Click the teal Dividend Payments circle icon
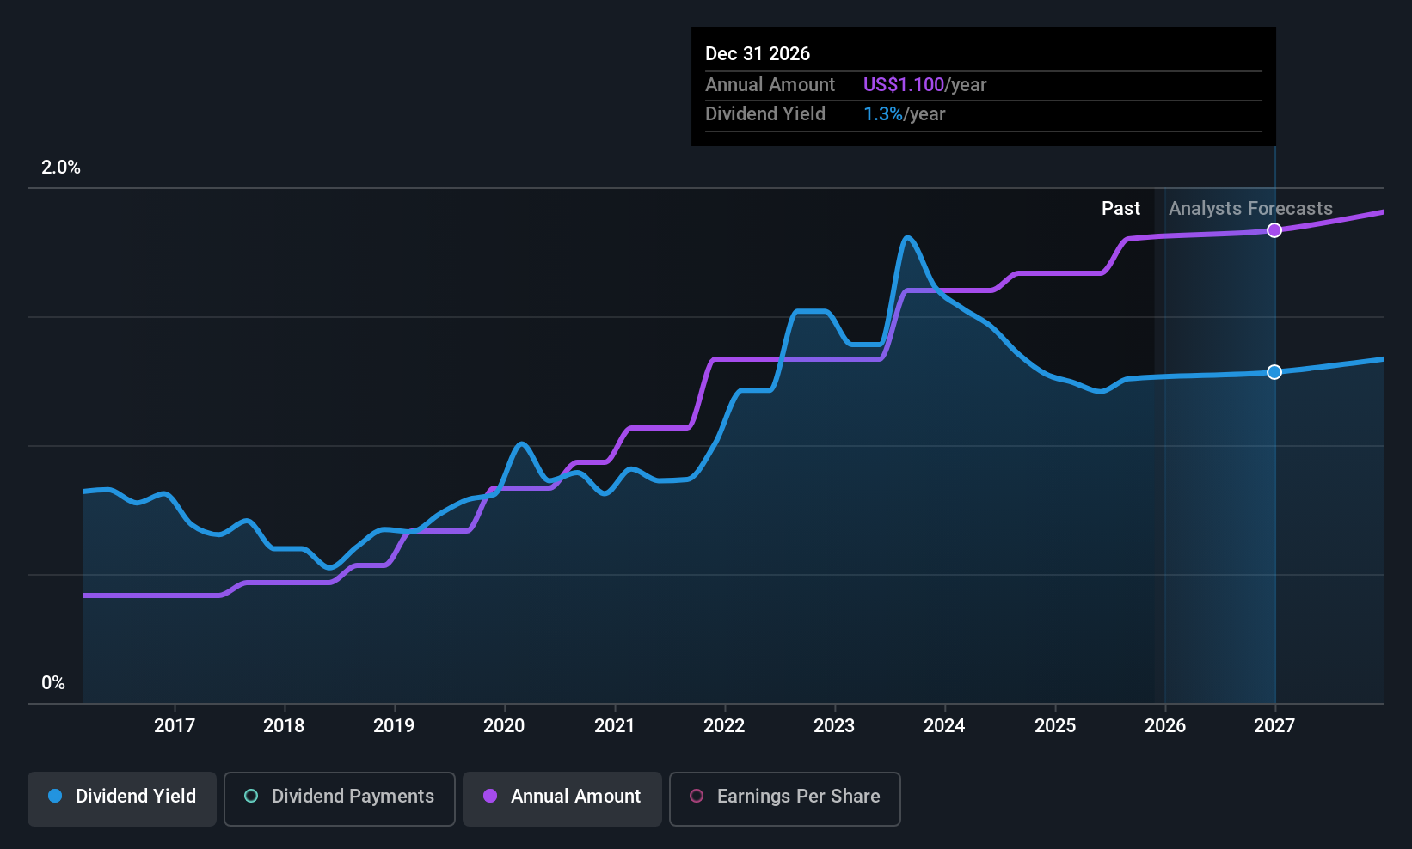Screen dimensions: 1412x849 250,797
